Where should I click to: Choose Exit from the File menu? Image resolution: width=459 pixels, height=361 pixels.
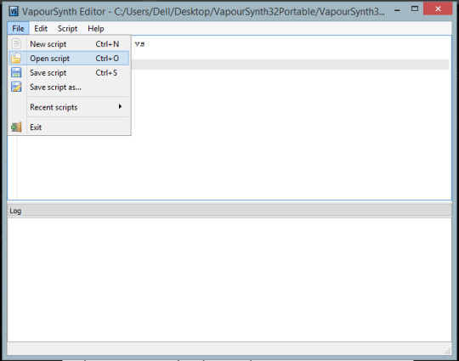tap(69, 127)
